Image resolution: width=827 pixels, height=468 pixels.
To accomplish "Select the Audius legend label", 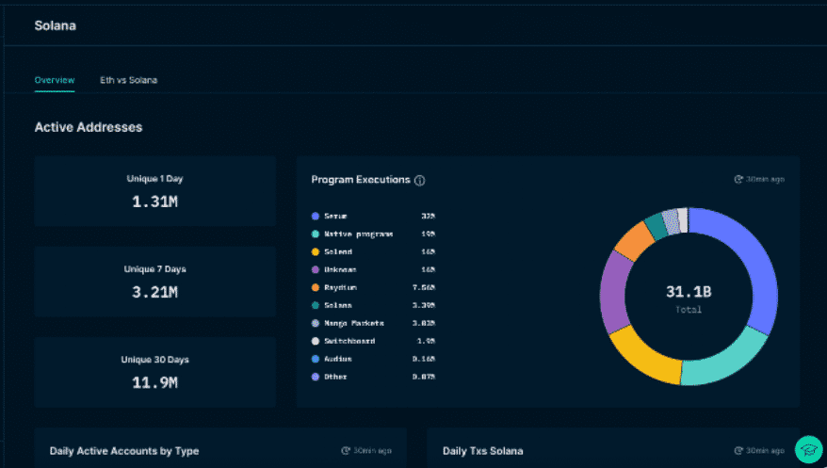I will point(337,360).
